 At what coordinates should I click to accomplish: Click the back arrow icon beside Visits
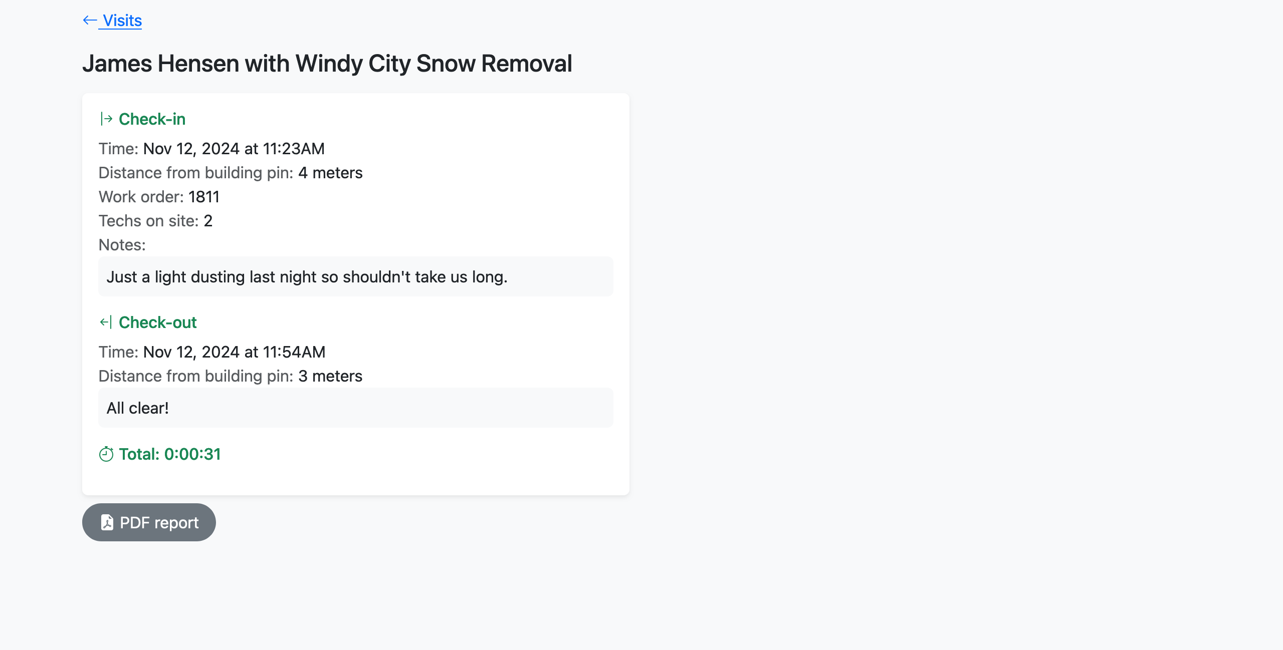coord(90,21)
